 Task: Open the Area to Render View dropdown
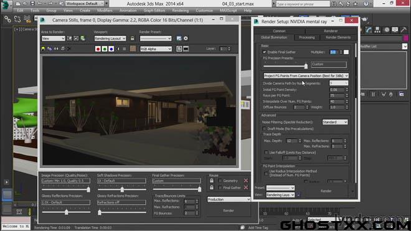(53, 38)
